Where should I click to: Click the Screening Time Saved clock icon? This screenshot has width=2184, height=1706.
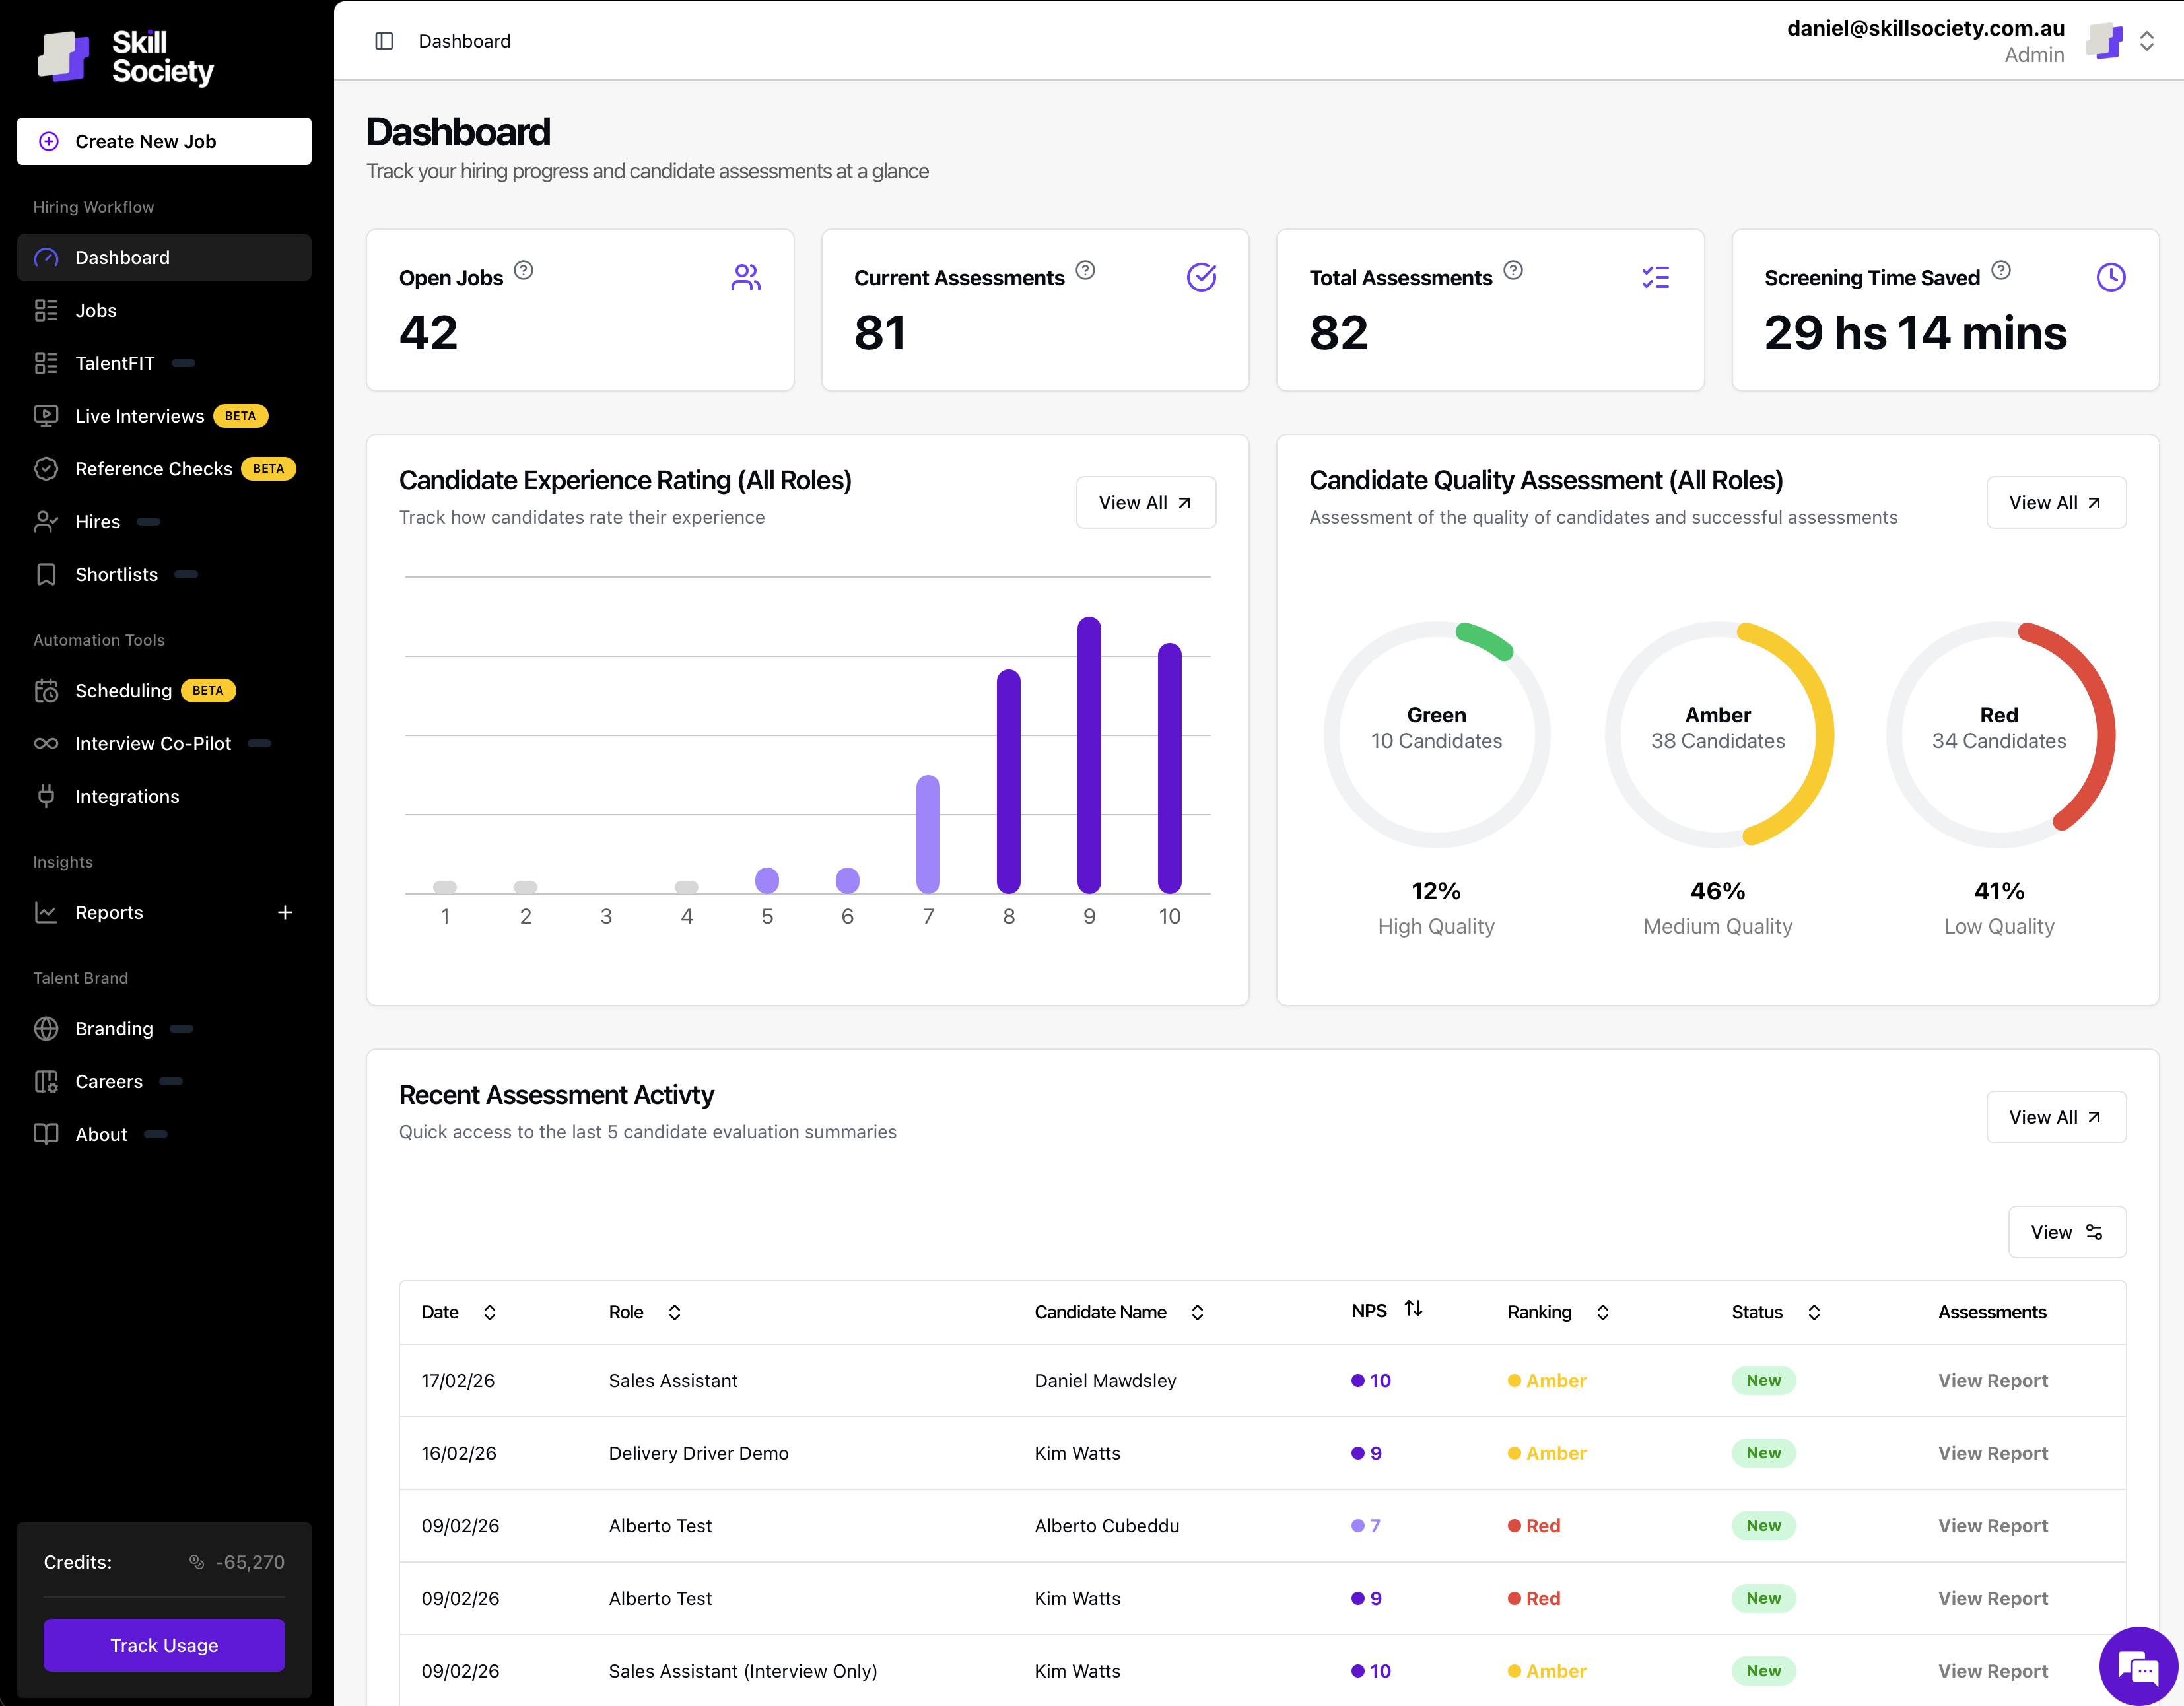click(2110, 277)
